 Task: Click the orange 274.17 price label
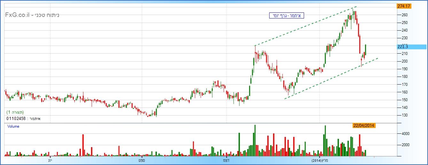point(404,6)
